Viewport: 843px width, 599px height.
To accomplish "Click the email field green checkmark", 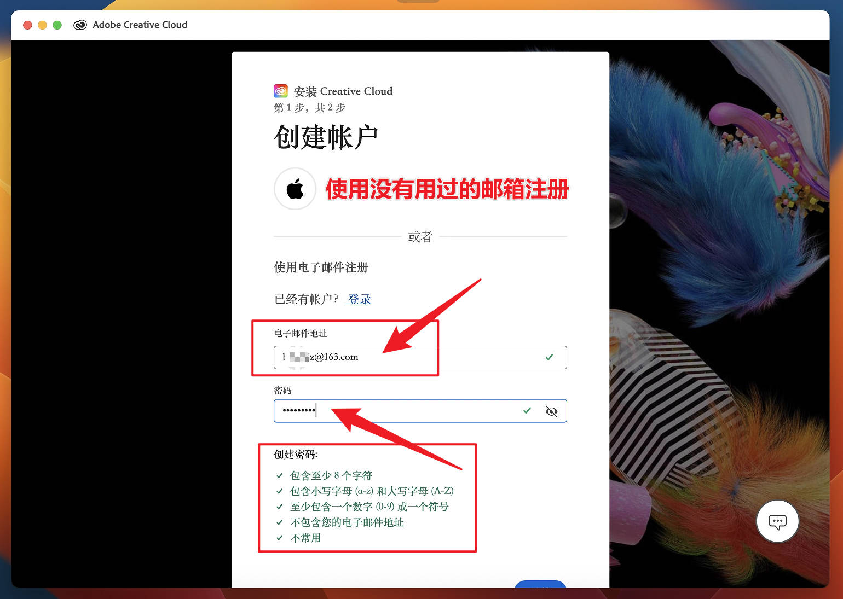I will [550, 357].
